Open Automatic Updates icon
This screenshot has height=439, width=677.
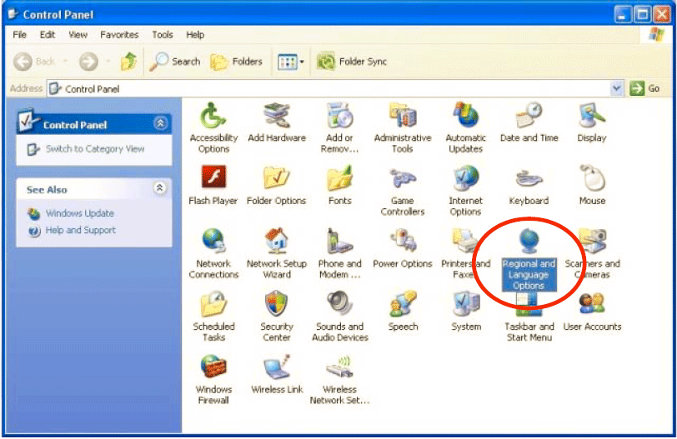[465, 117]
